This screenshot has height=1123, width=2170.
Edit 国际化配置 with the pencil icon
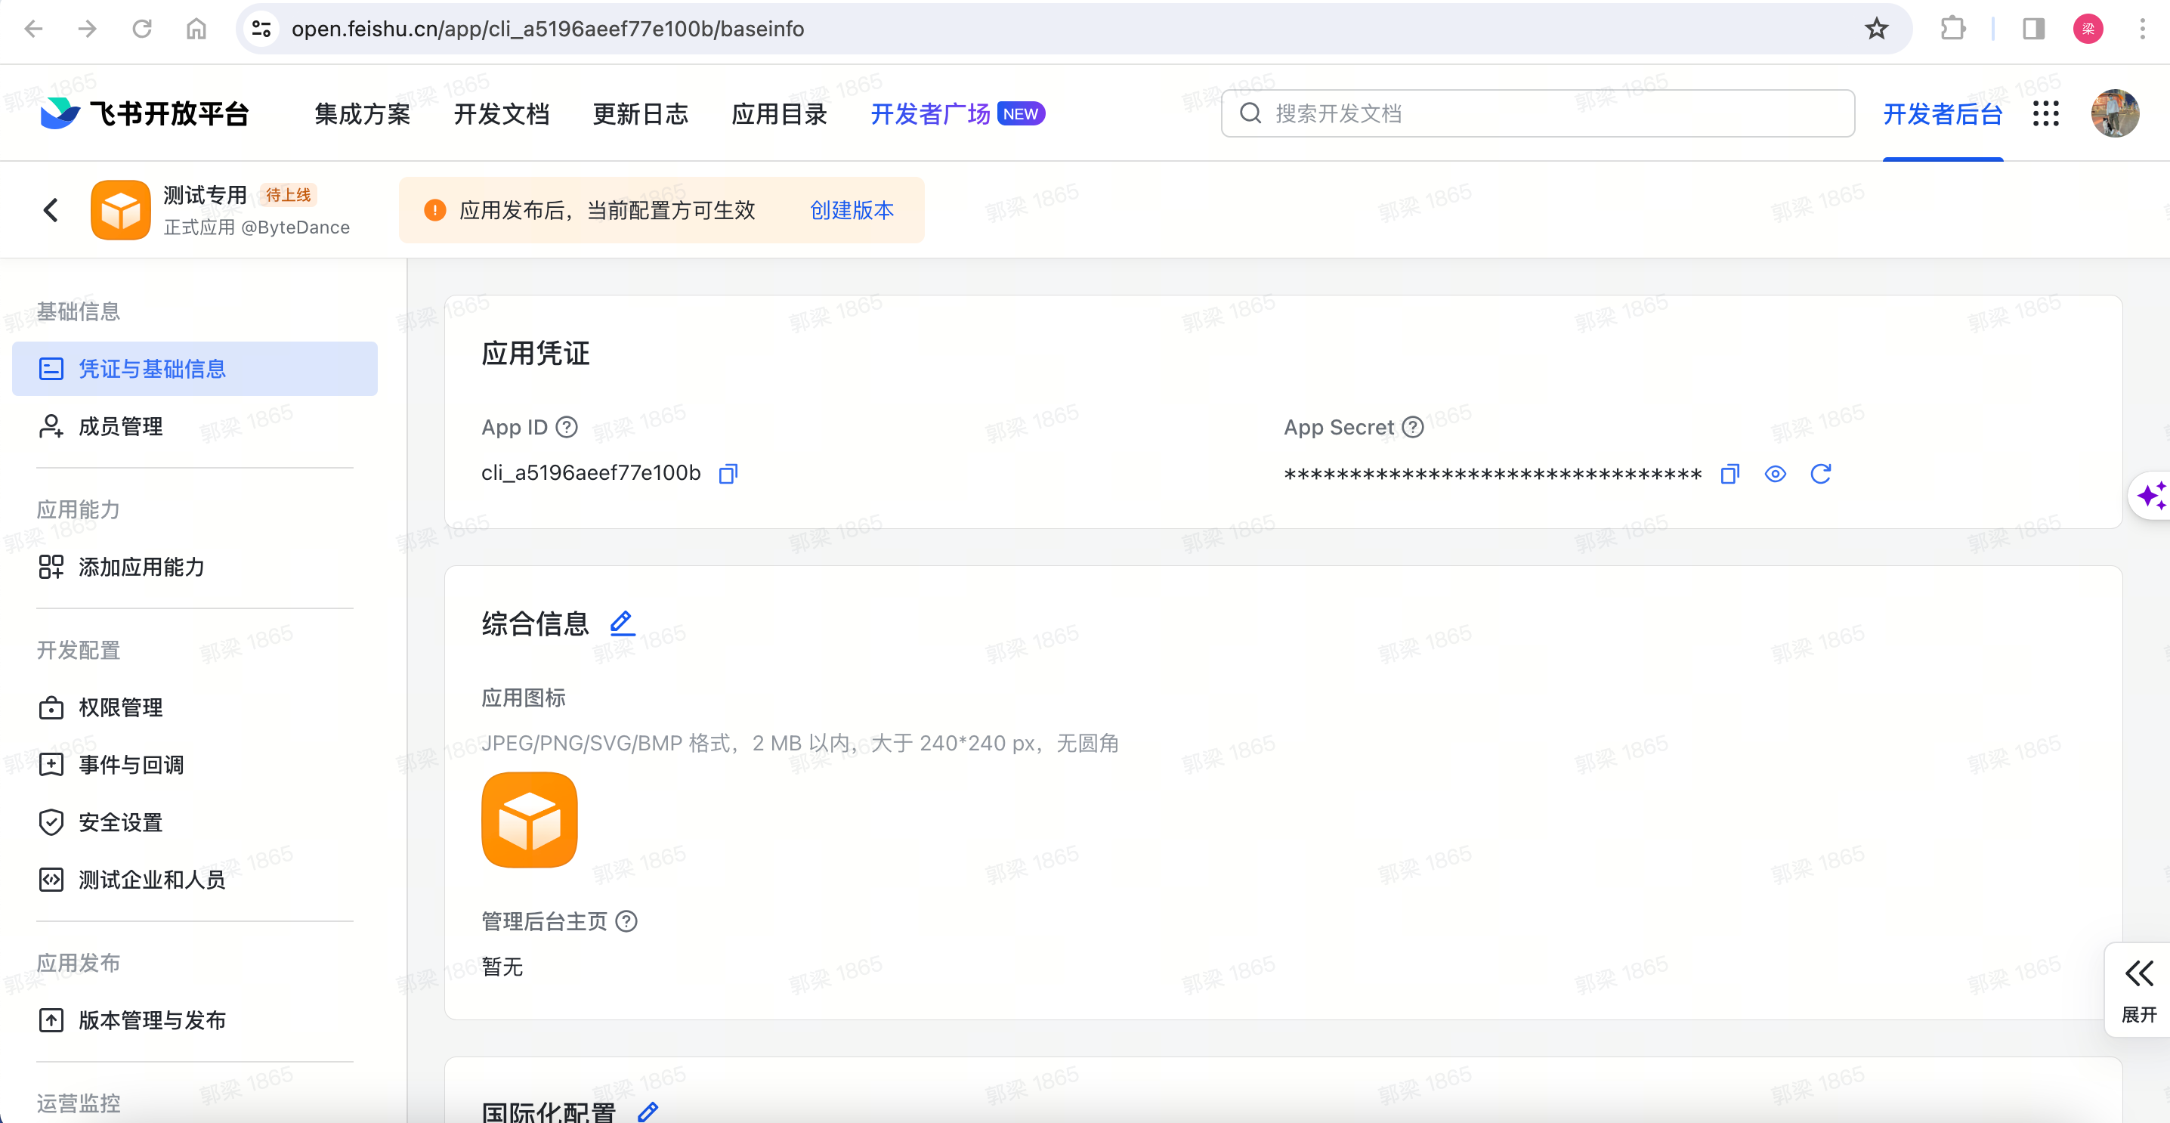click(x=647, y=1112)
